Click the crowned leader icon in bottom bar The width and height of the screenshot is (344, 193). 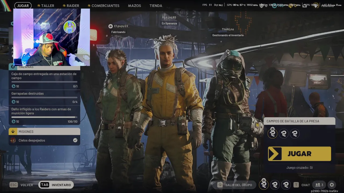tap(264, 184)
